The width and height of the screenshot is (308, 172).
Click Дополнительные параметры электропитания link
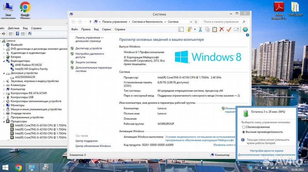[267, 155]
